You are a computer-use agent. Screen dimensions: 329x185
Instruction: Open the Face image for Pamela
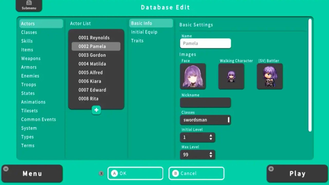[x=193, y=77]
